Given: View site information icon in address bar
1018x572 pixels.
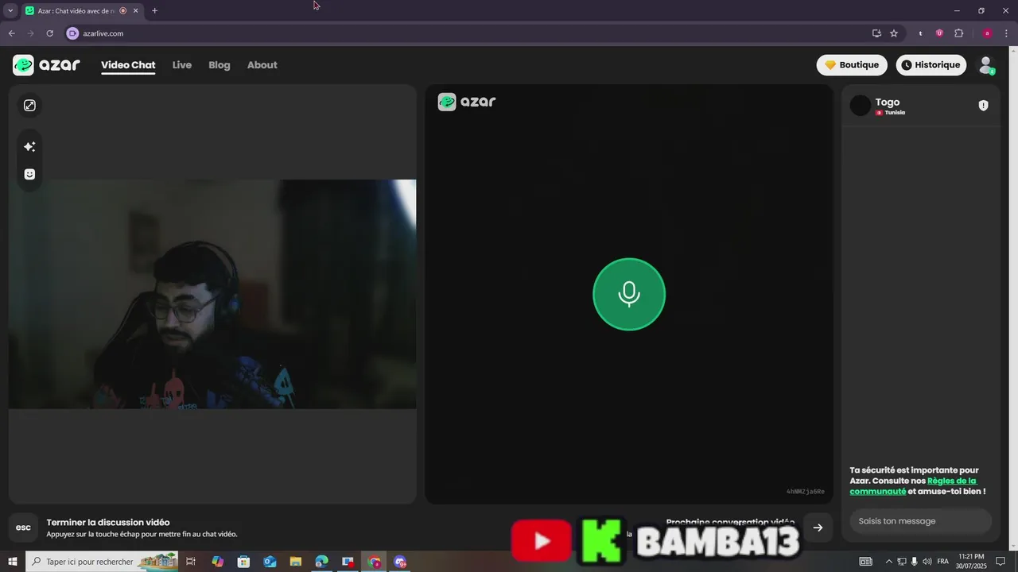Looking at the screenshot, I should click(72, 33).
